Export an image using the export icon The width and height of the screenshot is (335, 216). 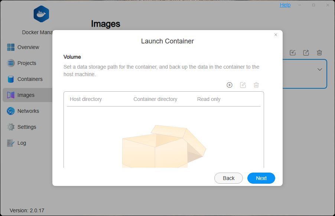(x=306, y=53)
